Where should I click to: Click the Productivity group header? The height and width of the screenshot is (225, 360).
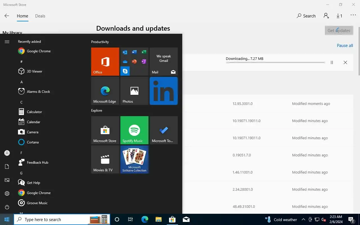click(x=100, y=42)
